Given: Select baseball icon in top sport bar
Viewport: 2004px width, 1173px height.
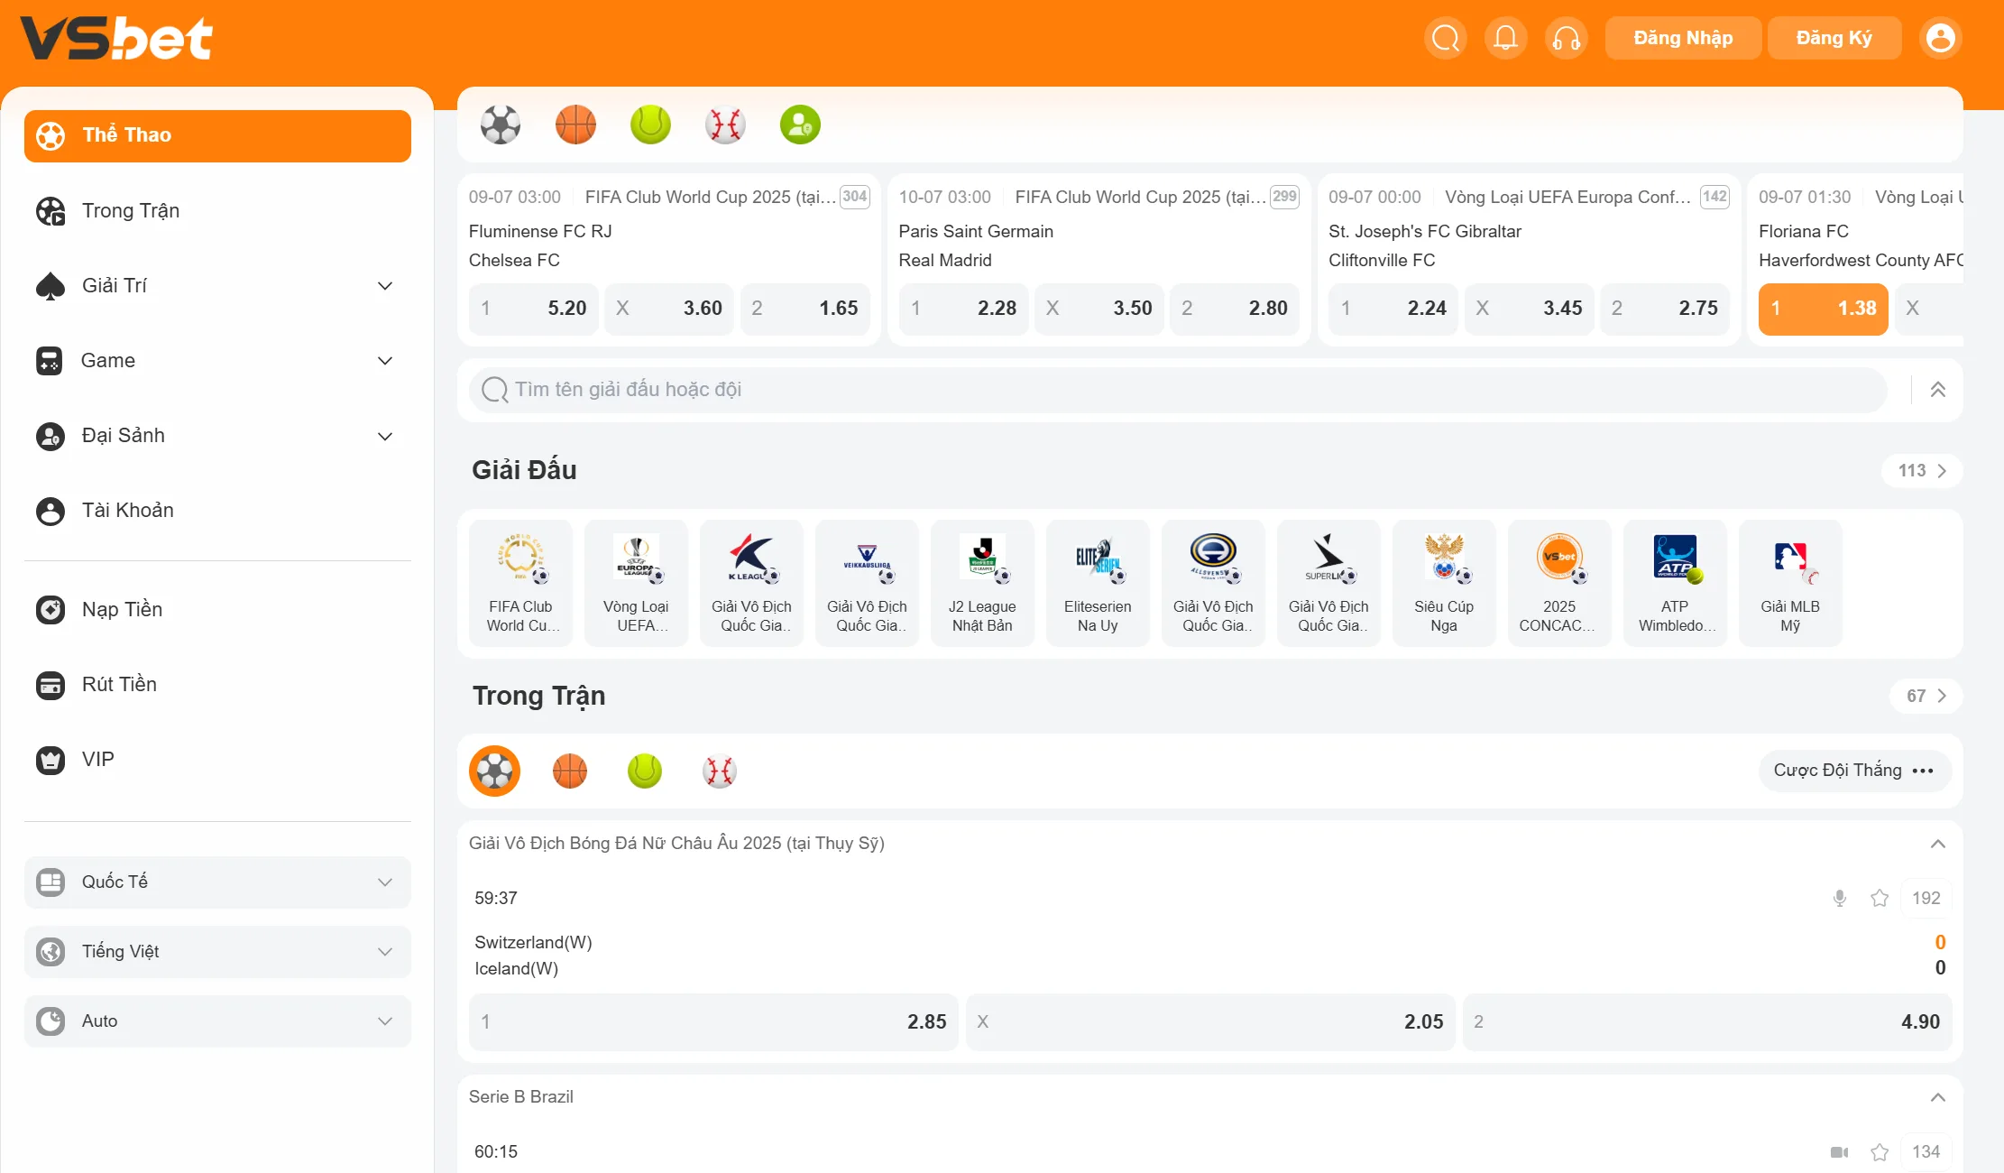Looking at the screenshot, I should point(725,125).
